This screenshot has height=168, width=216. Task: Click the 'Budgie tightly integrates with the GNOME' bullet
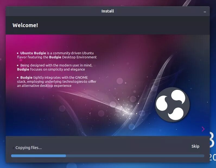click(x=57, y=81)
